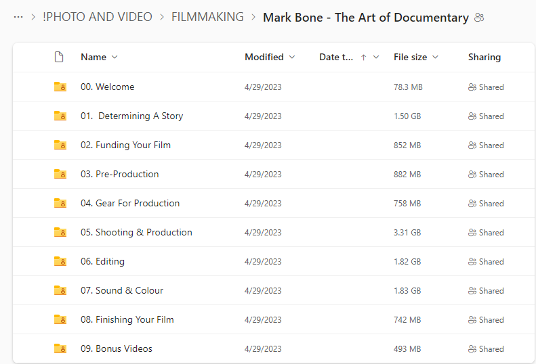536x364 pixels.
Task: Click the shared folder icon for 00. Welcome
Action: tap(60, 87)
